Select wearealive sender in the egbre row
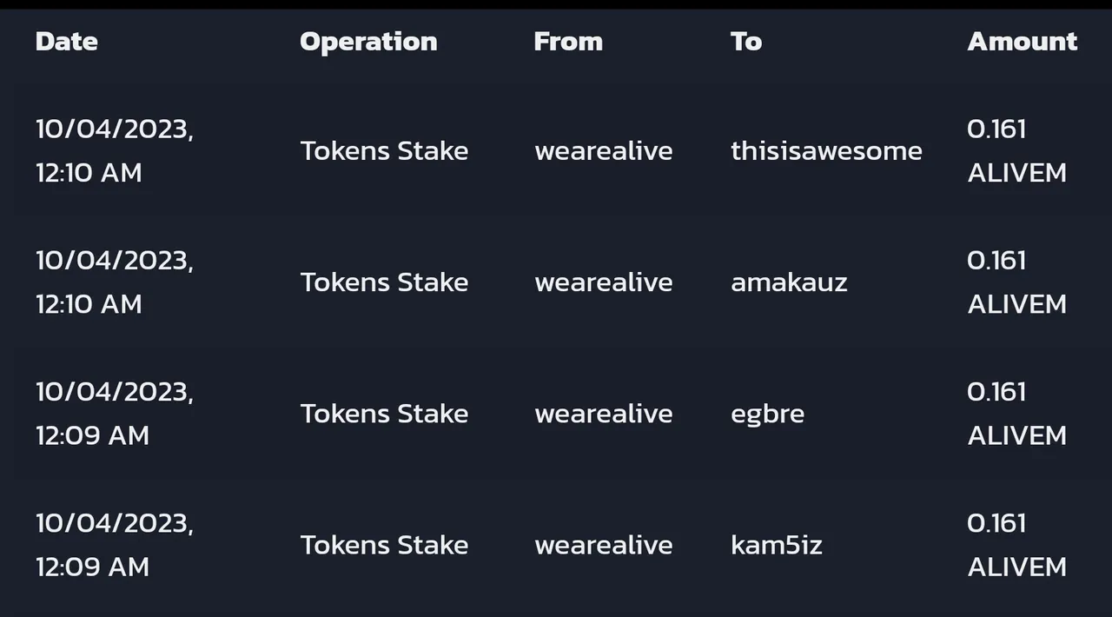The image size is (1112, 617). (604, 414)
